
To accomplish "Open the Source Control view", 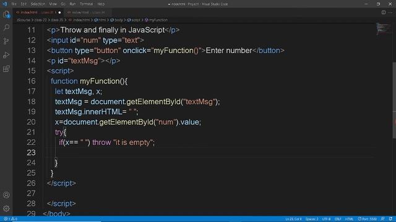I will [6, 41].
